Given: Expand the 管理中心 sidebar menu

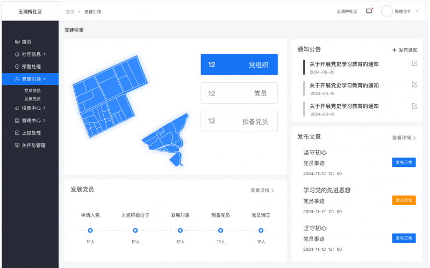Looking at the screenshot, I should (44, 121).
